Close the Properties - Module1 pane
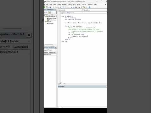Screen dimensions: 151x113 pos(56,47)
